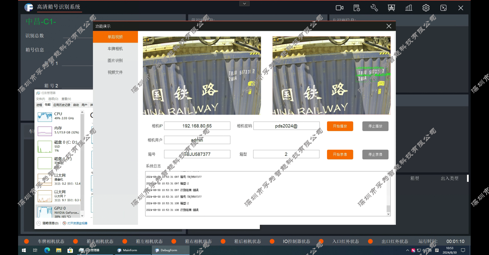
Task: Open the bar chart statistics icon
Action: (409, 8)
